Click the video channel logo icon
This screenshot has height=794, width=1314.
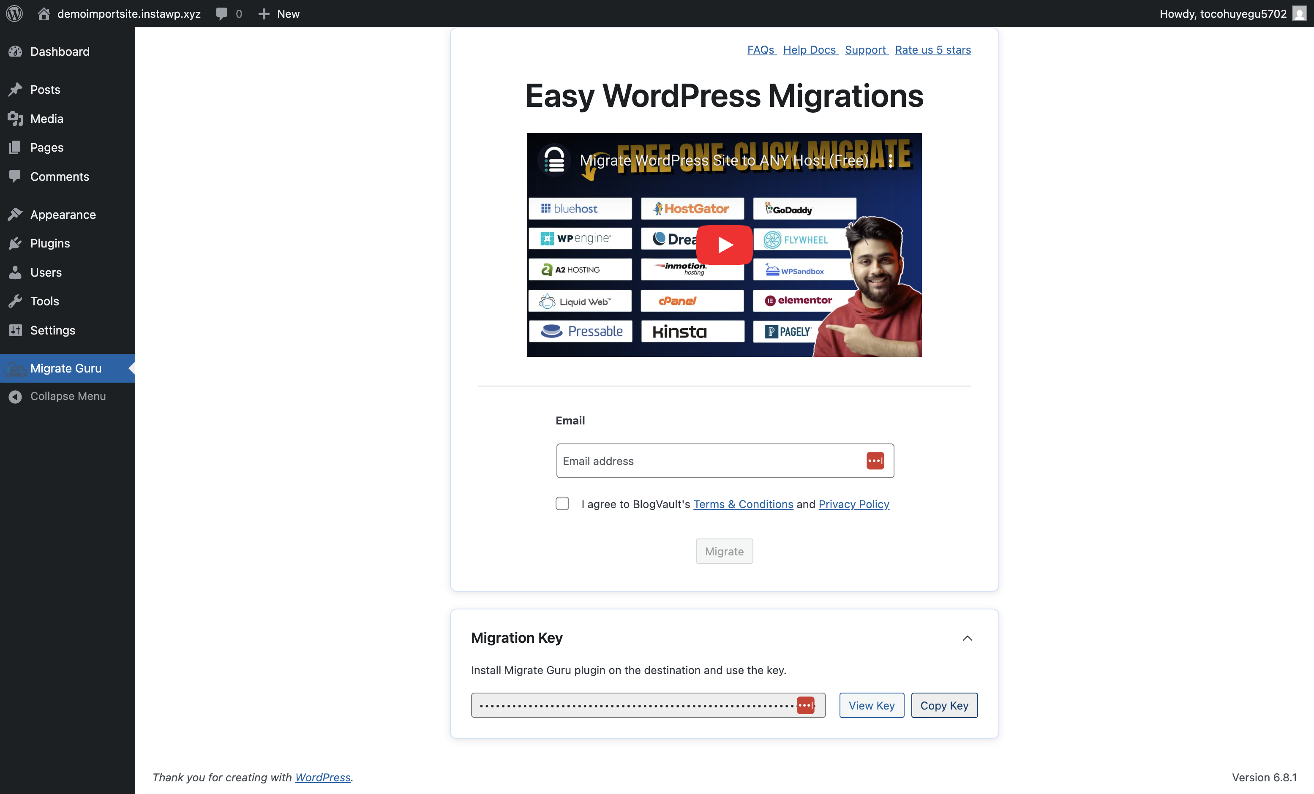(x=555, y=160)
